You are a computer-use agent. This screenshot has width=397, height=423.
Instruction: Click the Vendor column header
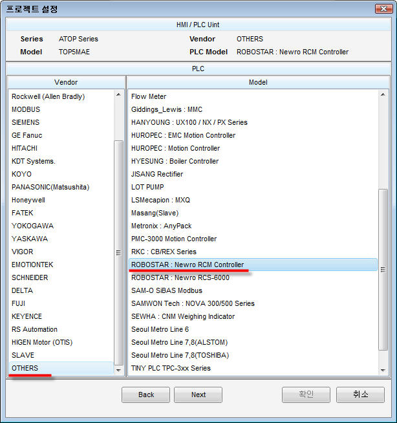click(x=66, y=82)
